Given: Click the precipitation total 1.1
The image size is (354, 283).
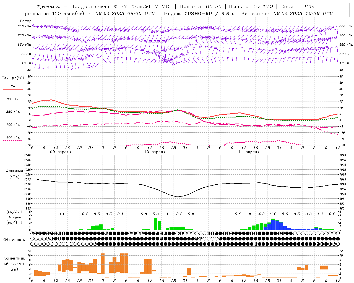Looking at the screenshot, I should click(320, 214).
